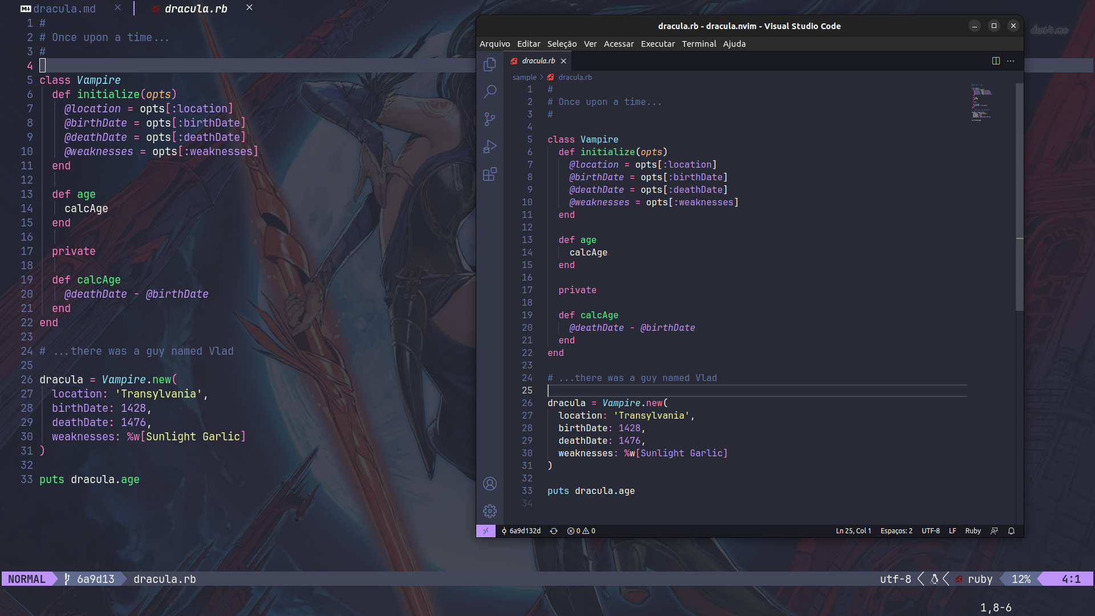This screenshot has width=1095, height=616.
Task: Click 'weaknesses: %w[Sunlight Garlic]' in Neovim
Action: click(x=149, y=437)
